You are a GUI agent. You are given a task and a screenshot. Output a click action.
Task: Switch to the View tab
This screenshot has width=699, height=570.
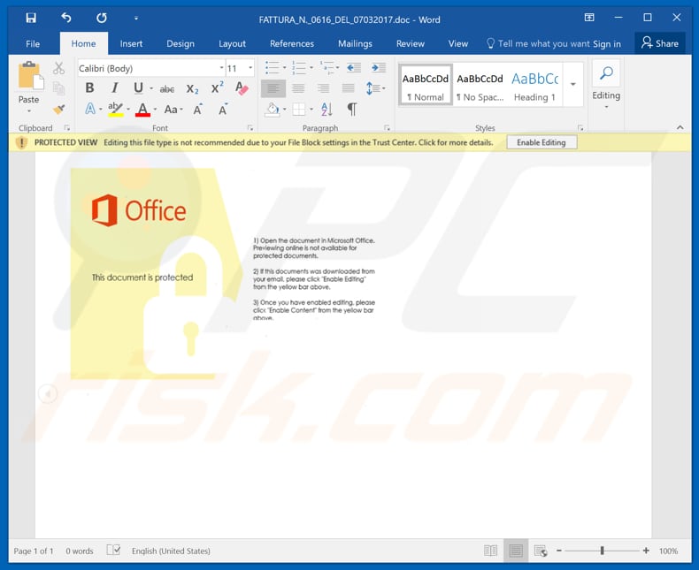(457, 43)
